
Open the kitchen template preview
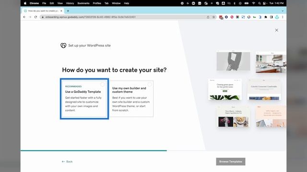pos(271,63)
